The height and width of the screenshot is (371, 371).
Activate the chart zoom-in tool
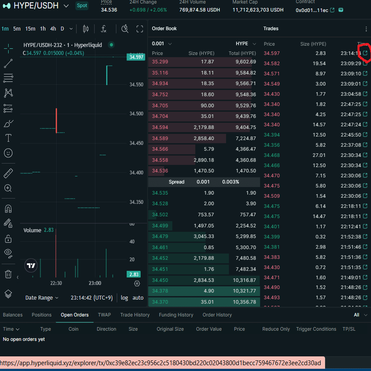8,188
